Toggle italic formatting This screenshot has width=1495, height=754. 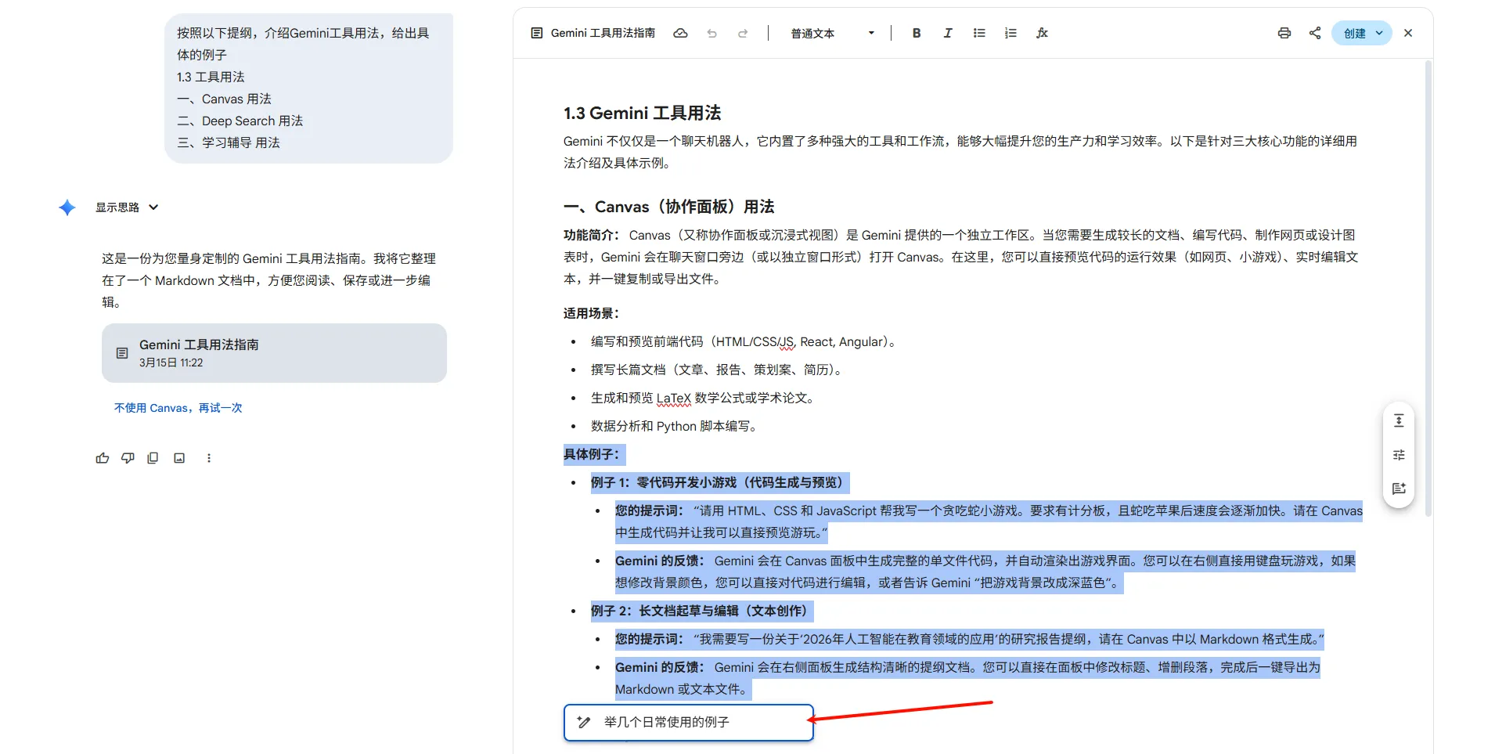tap(948, 33)
